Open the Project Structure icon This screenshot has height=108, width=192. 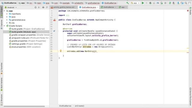pos(182,3)
